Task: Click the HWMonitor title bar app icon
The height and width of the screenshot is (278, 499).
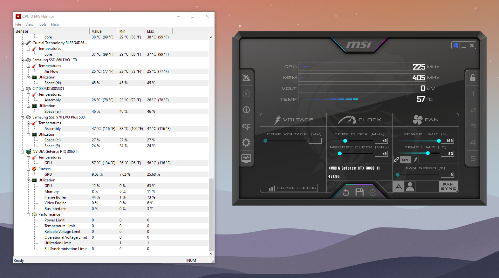Action: click(18, 16)
